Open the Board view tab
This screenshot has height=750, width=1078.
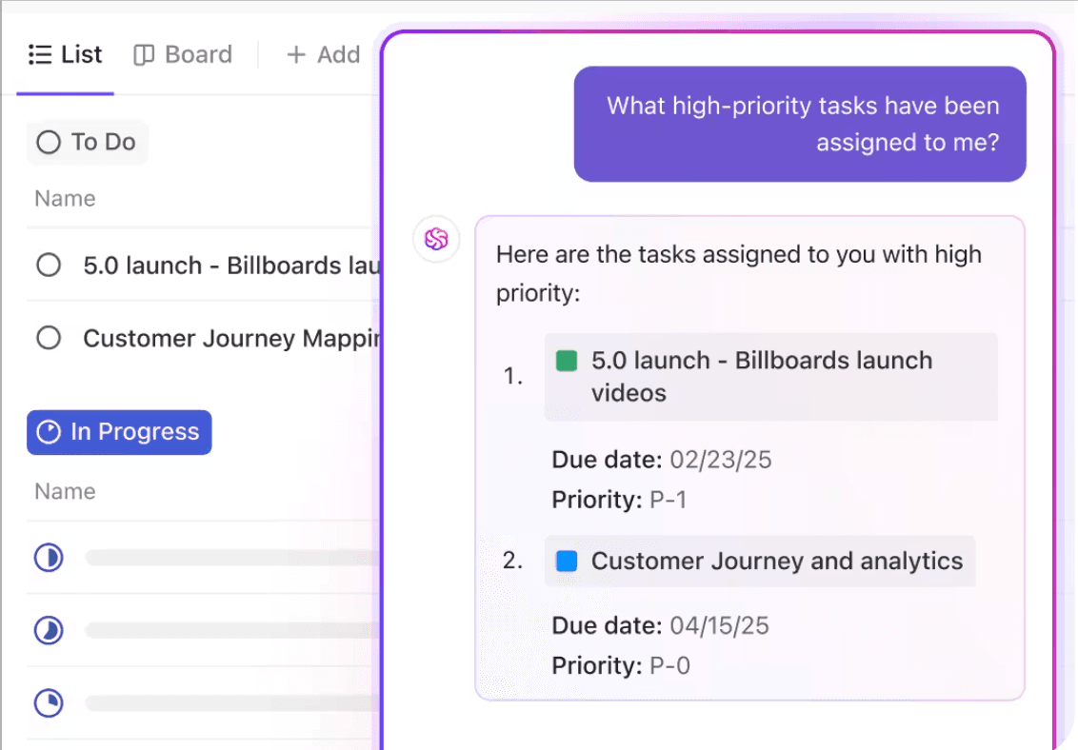click(x=183, y=54)
